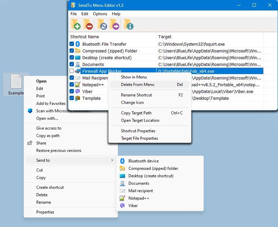Click Properties in the file context menu

click(71, 212)
